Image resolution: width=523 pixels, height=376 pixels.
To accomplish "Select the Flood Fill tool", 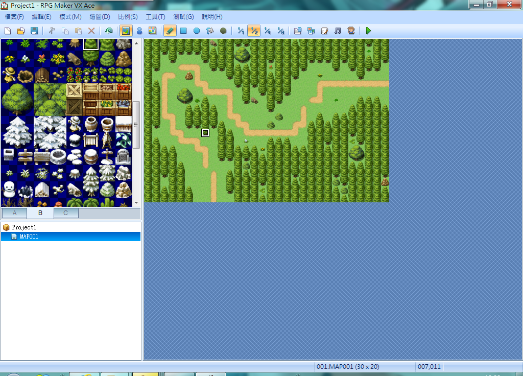I will 210,31.
